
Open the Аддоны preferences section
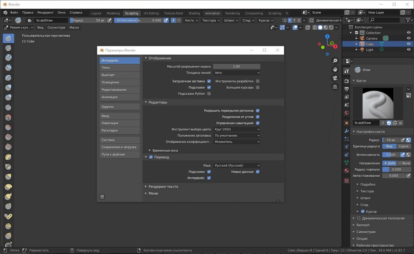(120, 107)
